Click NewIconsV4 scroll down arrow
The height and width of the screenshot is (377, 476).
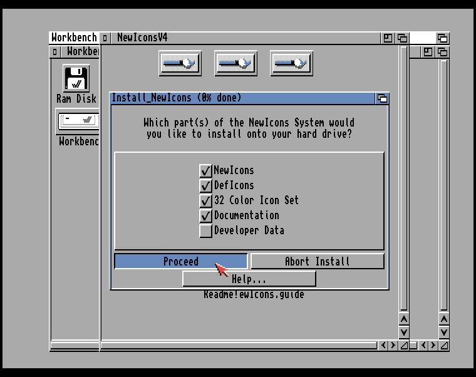point(404,332)
